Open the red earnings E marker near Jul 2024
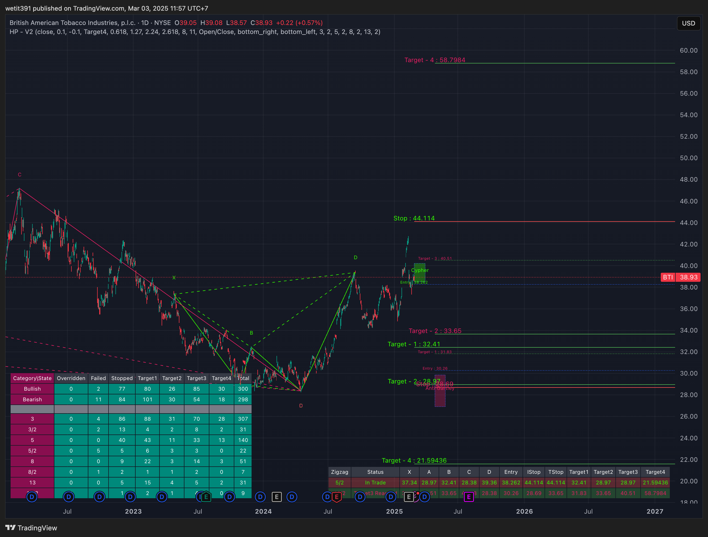This screenshot has height=537, width=708. [x=336, y=497]
